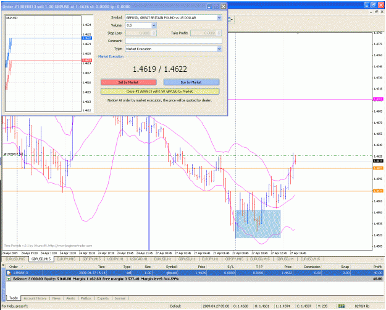Image resolution: width=386 pixels, height=310 pixels.
Task: Click the 'O: 1.4600' status bar value
Action: coord(240,306)
